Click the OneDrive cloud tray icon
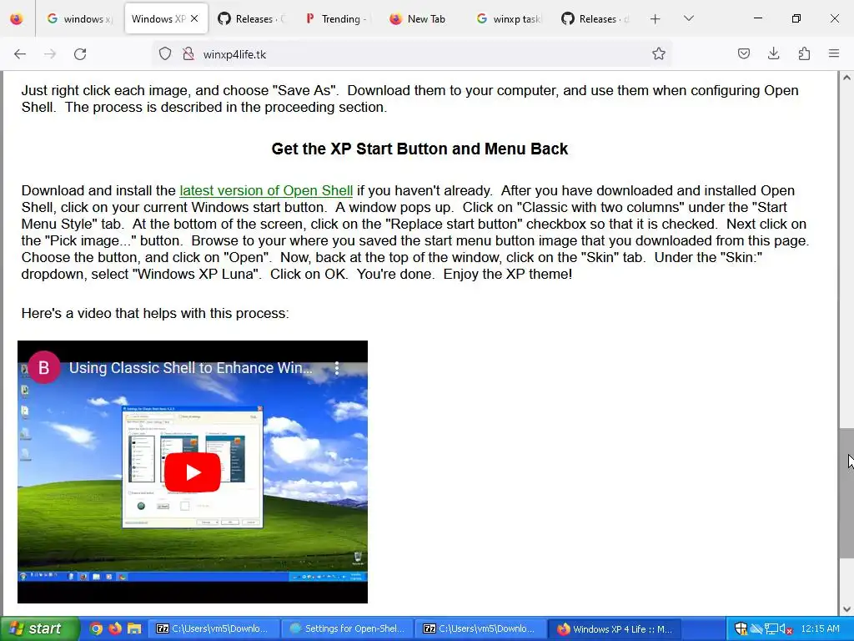Viewport: 854px width, 641px height. pos(756,628)
